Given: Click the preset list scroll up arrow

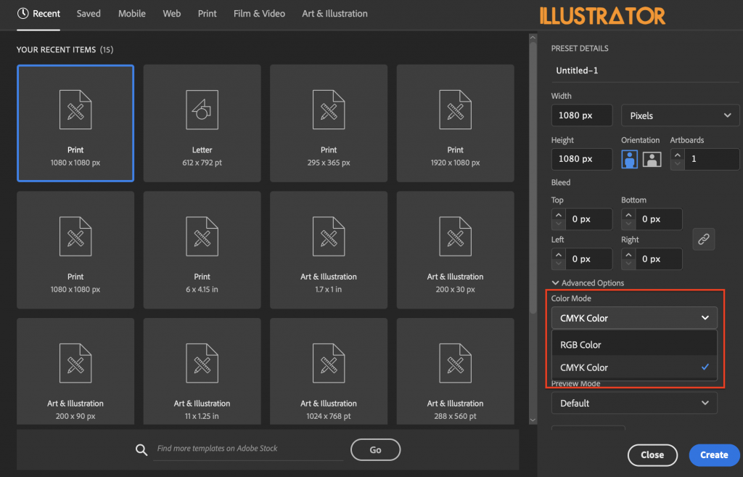Looking at the screenshot, I should [533, 38].
